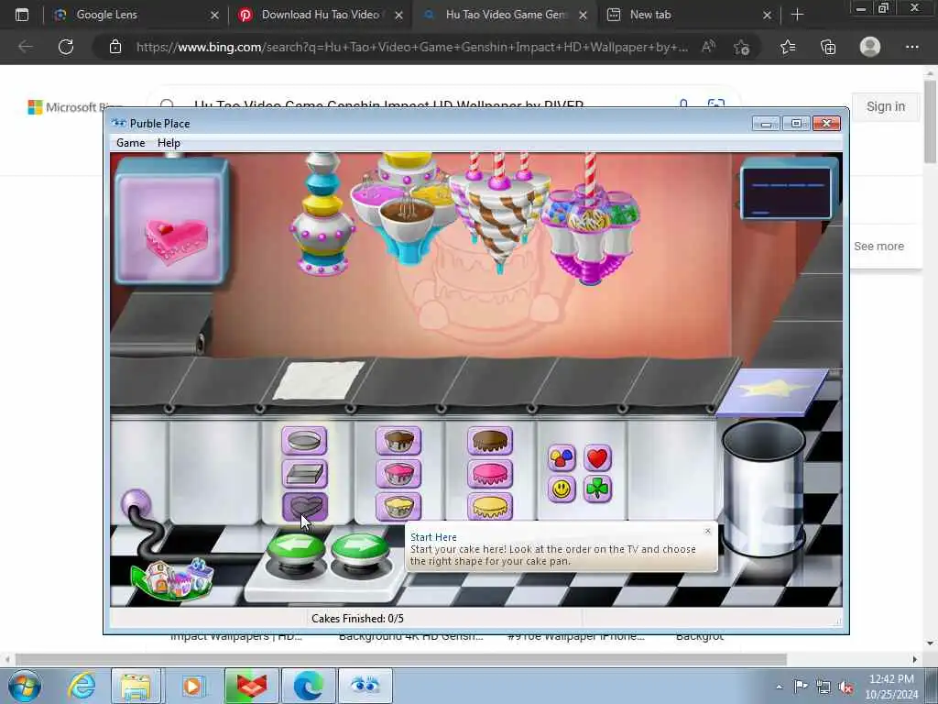Choose vanilla yellow cake batter

(x=398, y=507)
